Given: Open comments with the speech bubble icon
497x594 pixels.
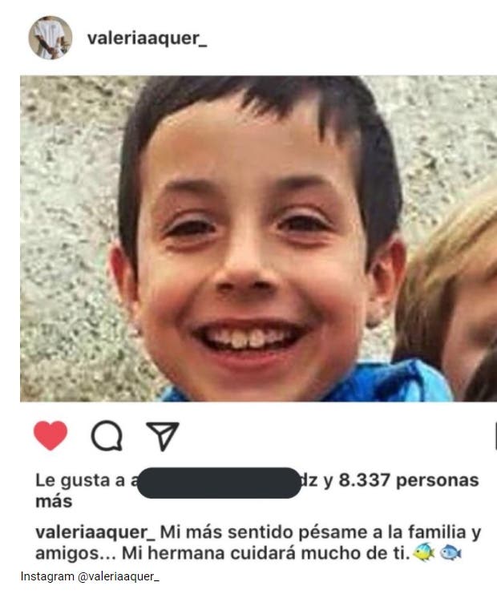Looking at the screenshot, I should pos(107,435).
